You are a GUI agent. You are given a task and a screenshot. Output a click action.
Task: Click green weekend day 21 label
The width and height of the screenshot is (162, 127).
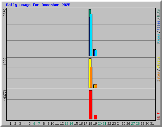coord(104,124)
